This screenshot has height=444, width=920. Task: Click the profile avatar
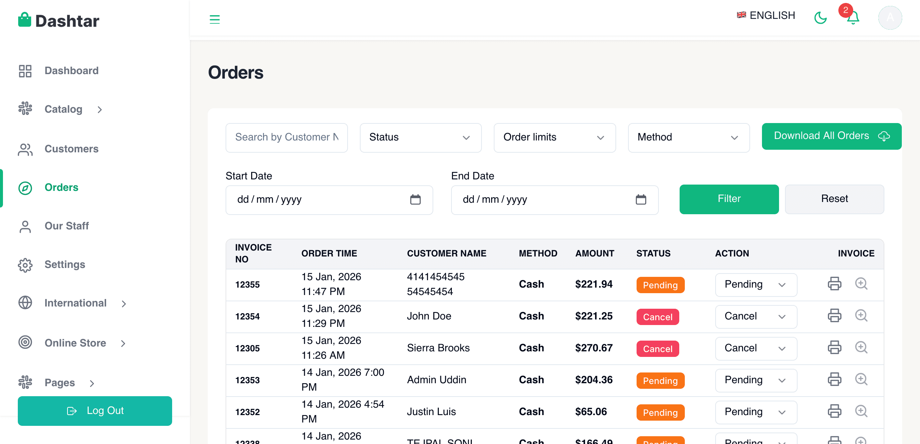point(890,17)
